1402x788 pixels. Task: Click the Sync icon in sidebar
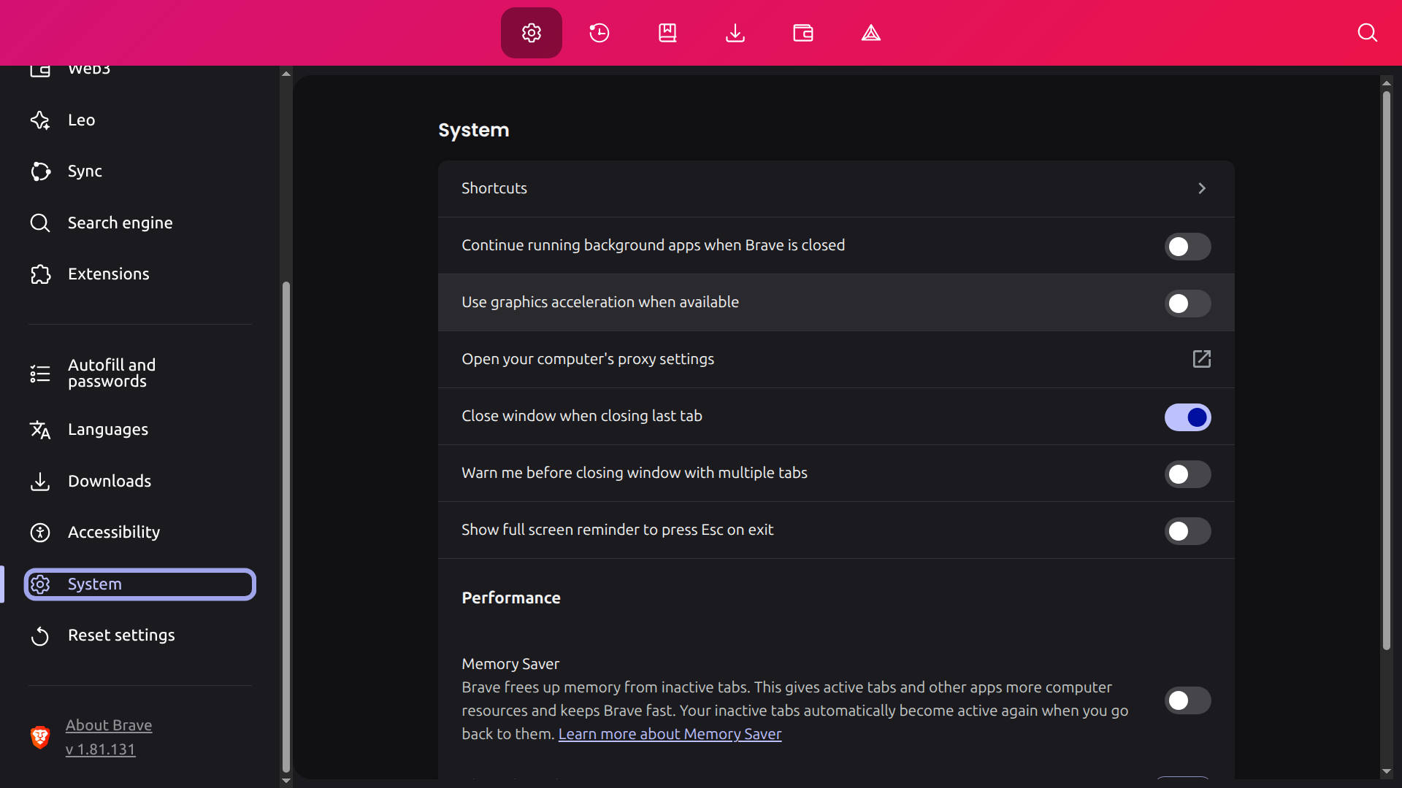point(40,171)
